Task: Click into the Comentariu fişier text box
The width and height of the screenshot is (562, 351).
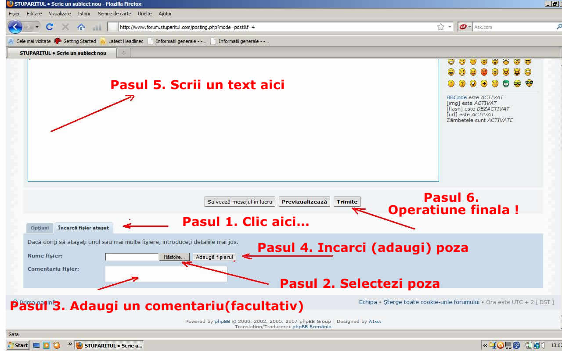Action: click(166, 274)
